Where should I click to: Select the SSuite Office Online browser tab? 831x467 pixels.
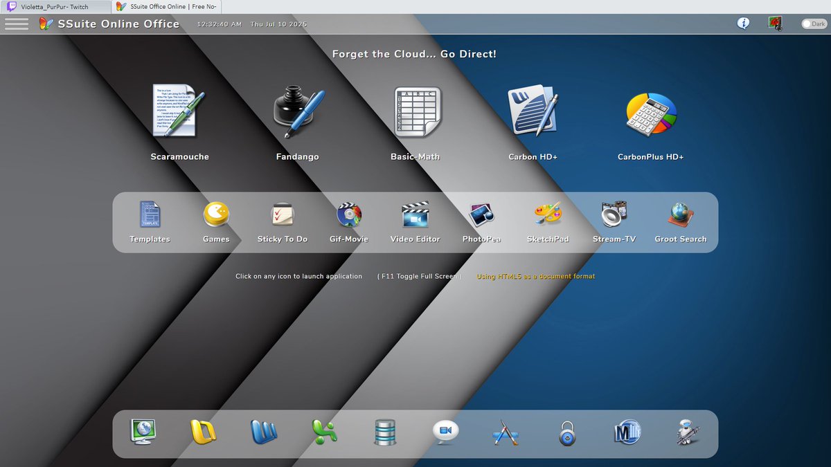166,6
